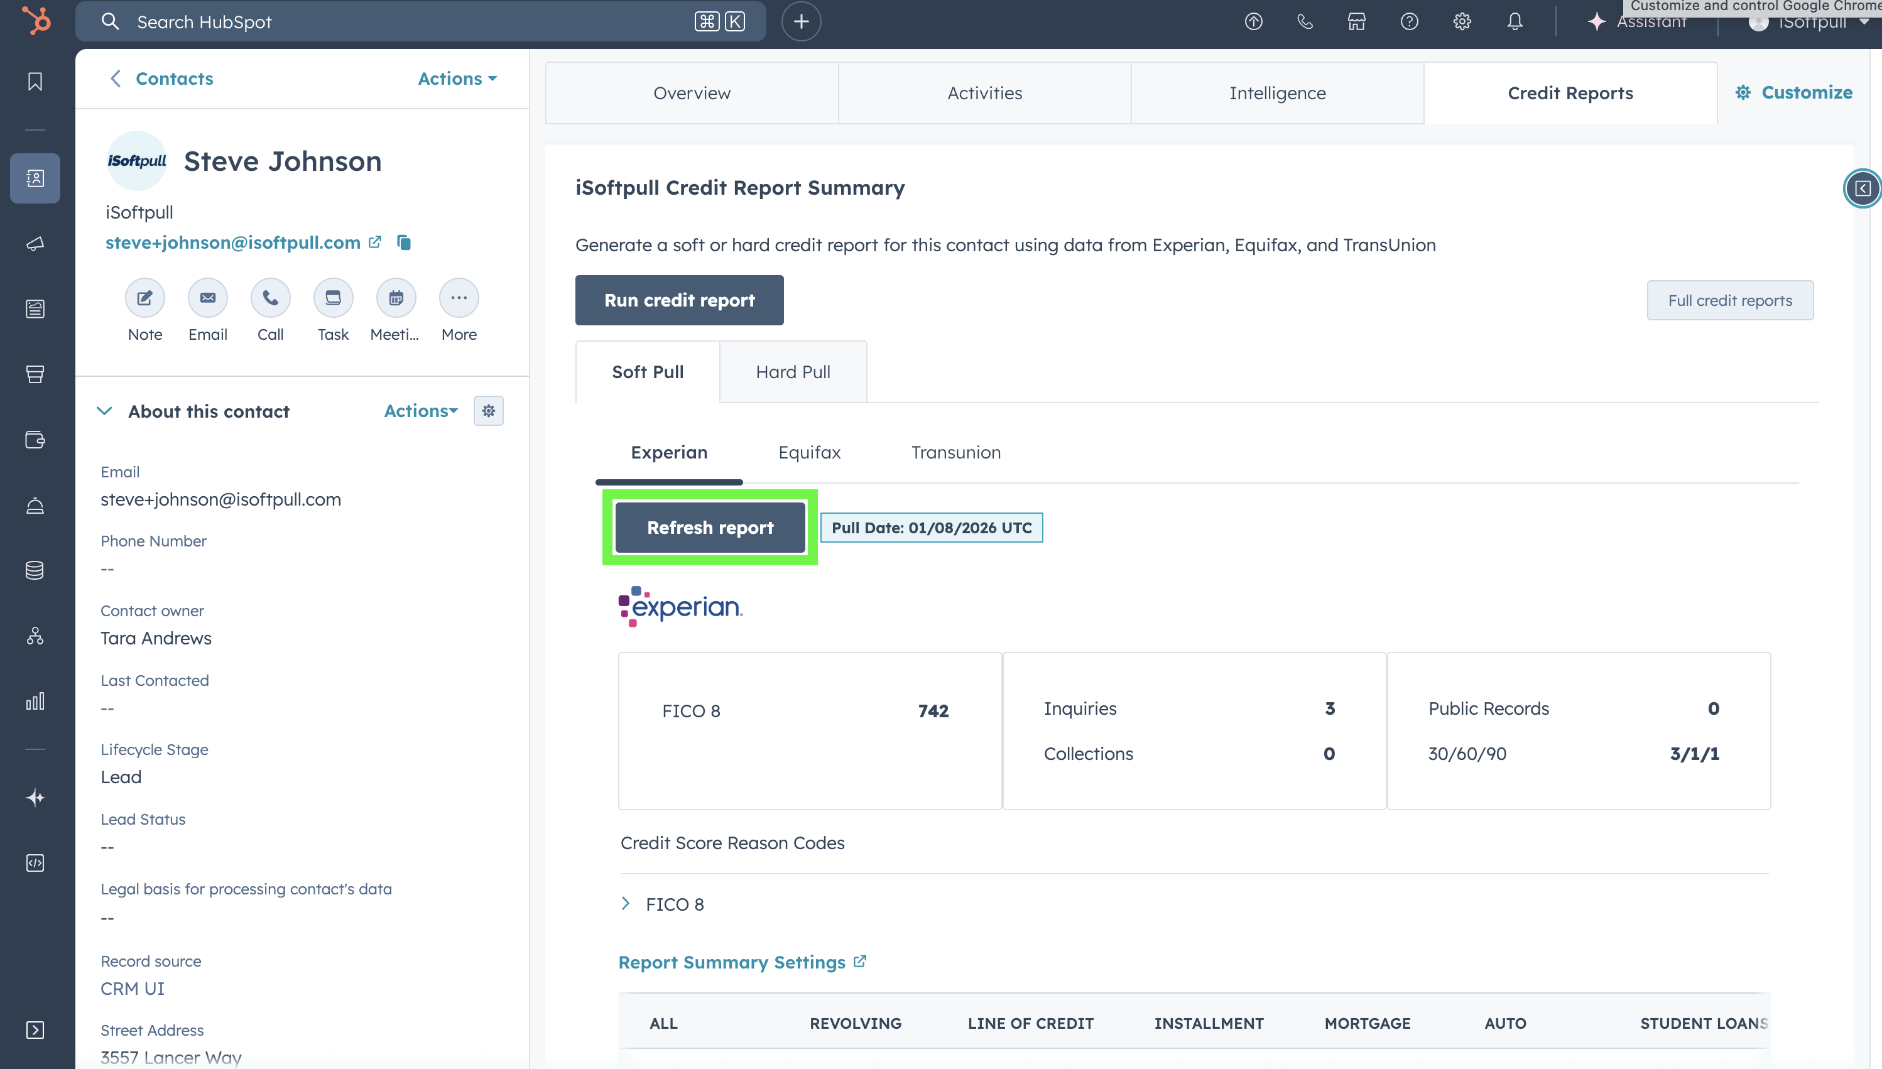Viewport: 1882px width, 1069px height.
Task: Click the Refresh report button
Action: [x=710, y=528]
